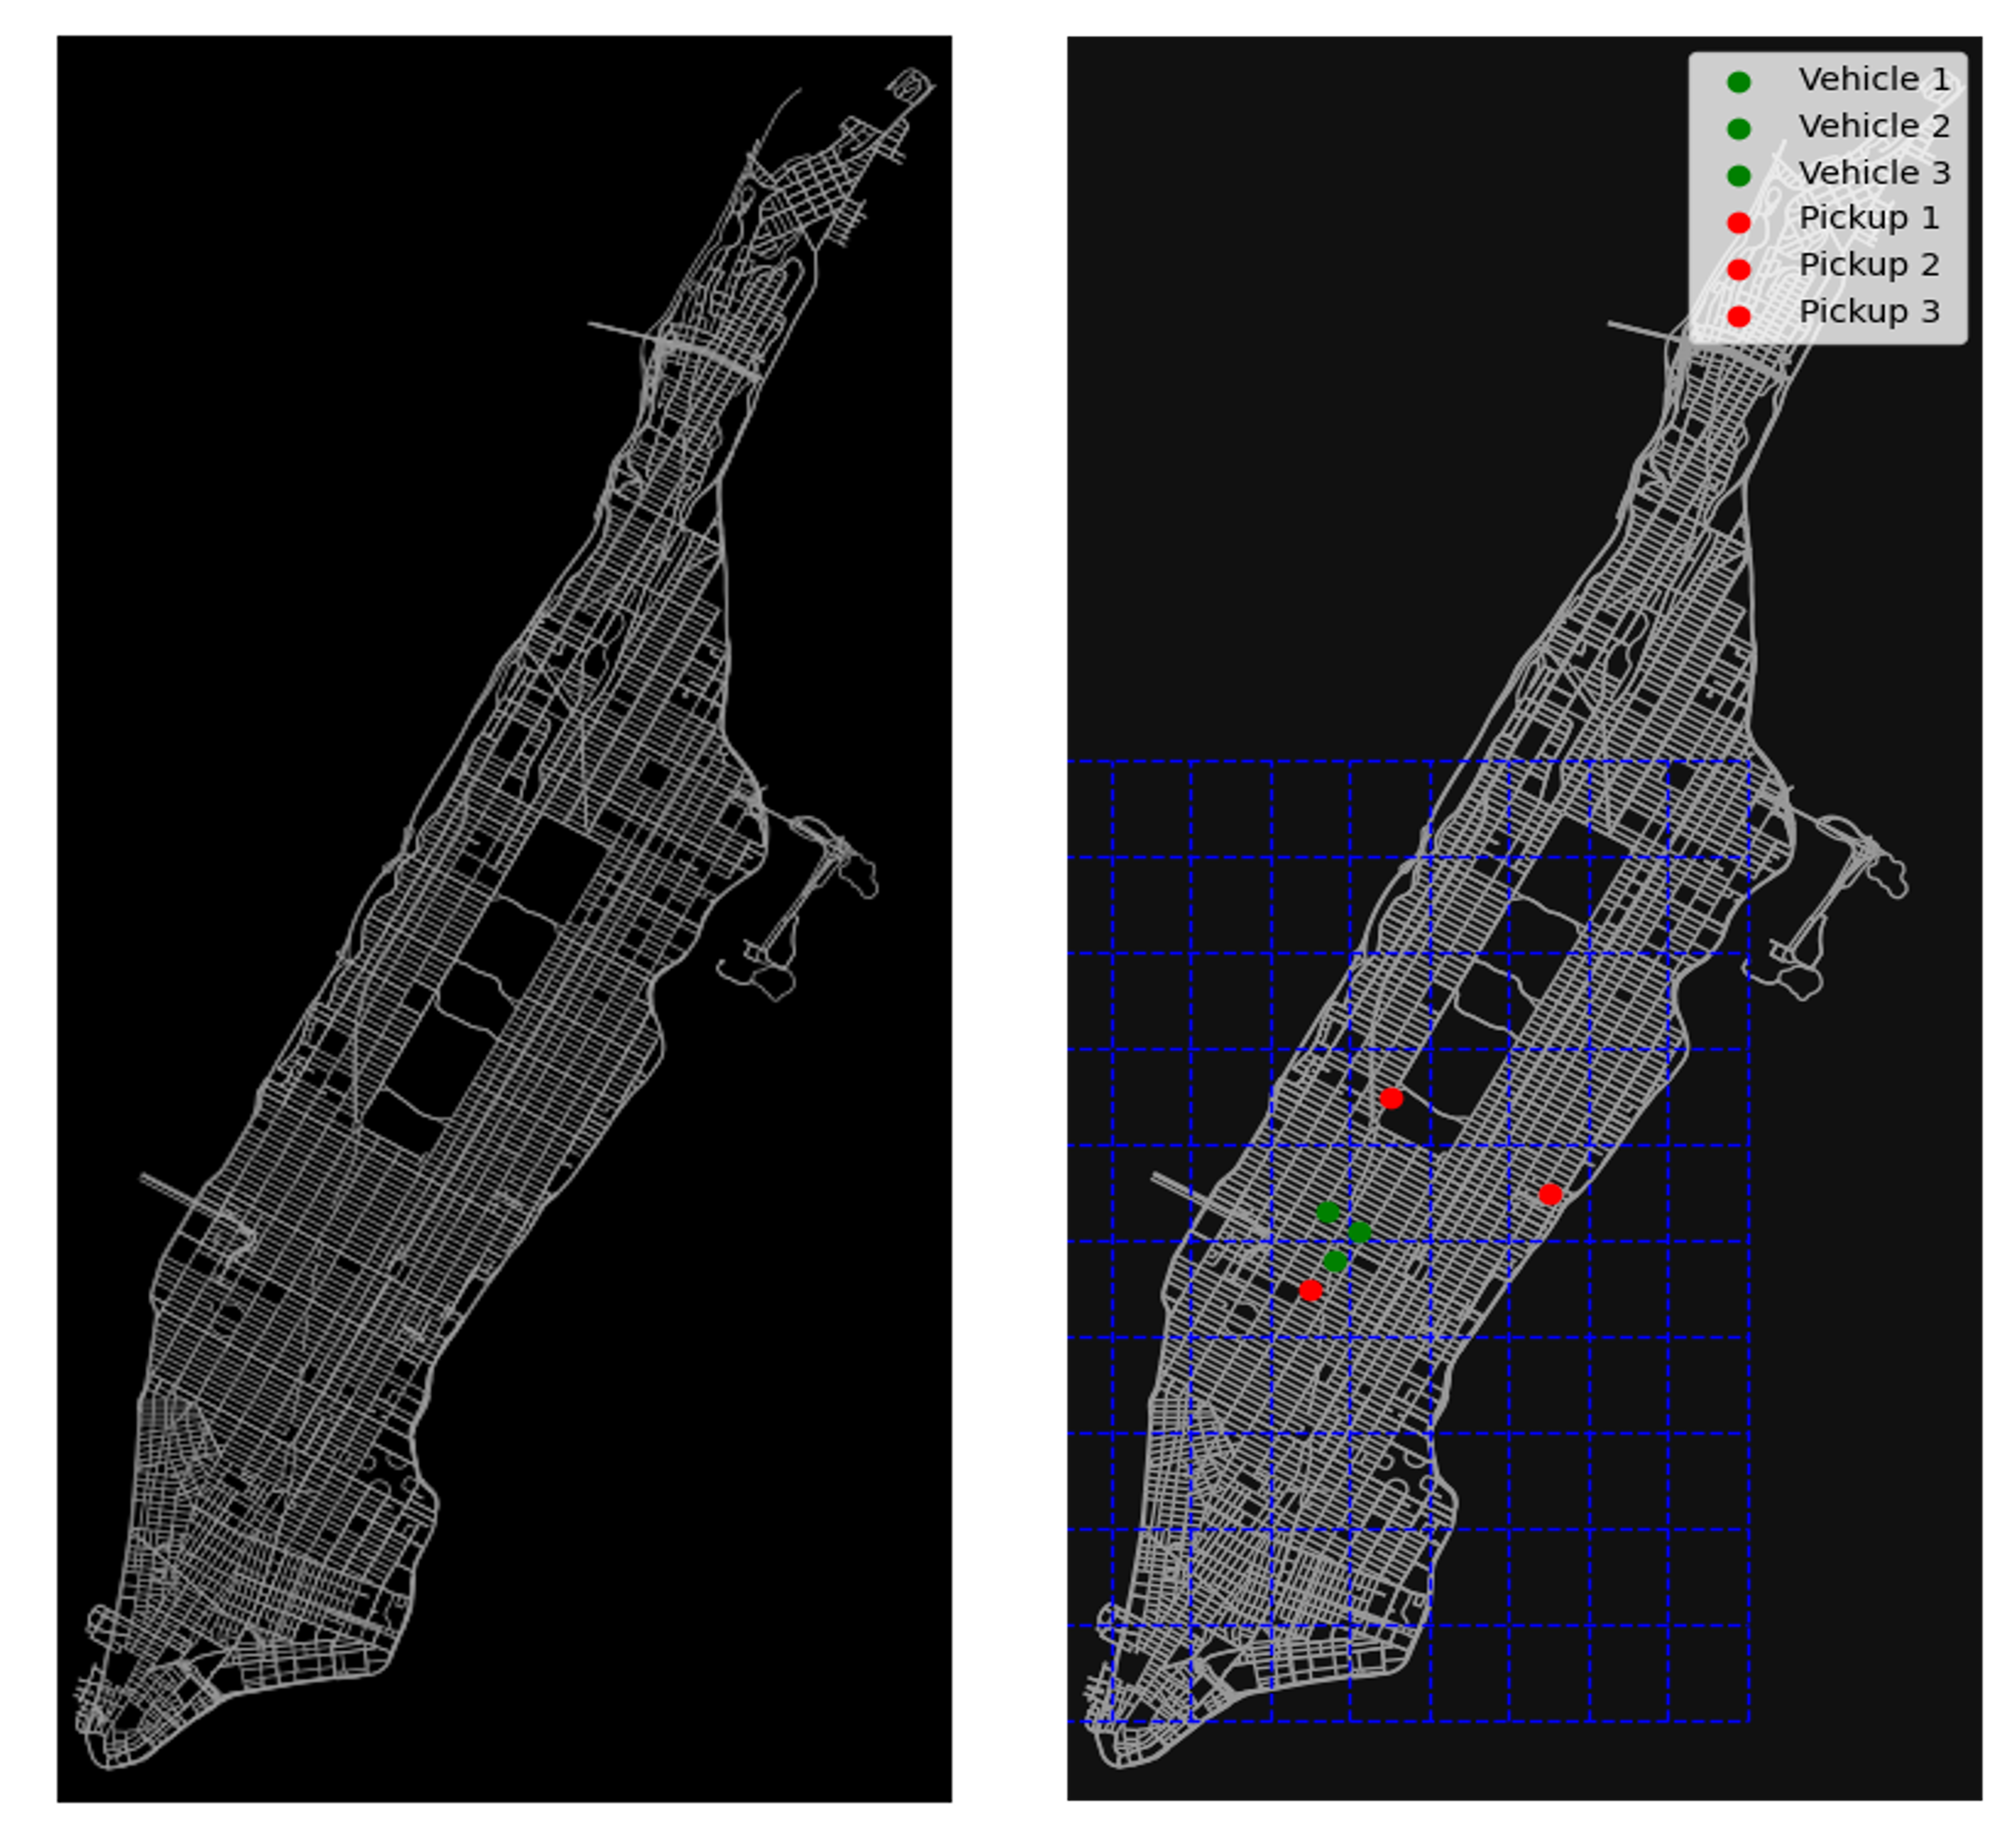Select the lowest green vehicle dot on the map
Screen dimensions: 2016x1833
[1334, 1261]
